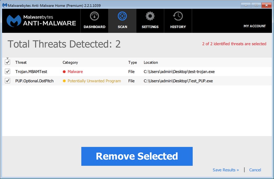Maximize the Malwarebytes window

click(x=256, y=5)
